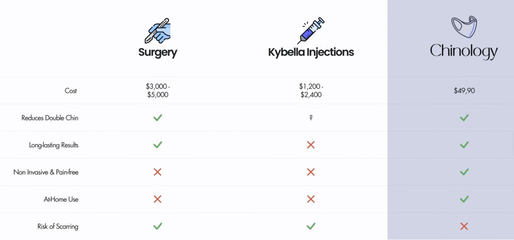Click the red X for Surgery Non Invasive row
The width and height of the screenshot is (514, 240).
pyautogui.click(x=158, y=172)
